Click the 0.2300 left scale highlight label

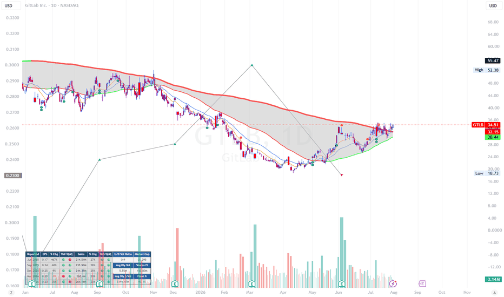[13, 175]
